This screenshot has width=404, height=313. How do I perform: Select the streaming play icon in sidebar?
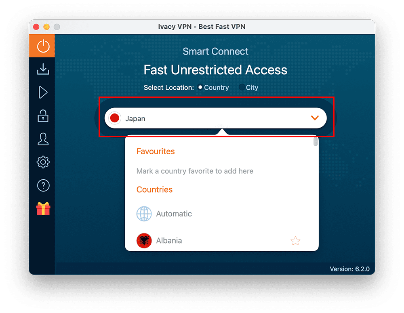point(42,92)
